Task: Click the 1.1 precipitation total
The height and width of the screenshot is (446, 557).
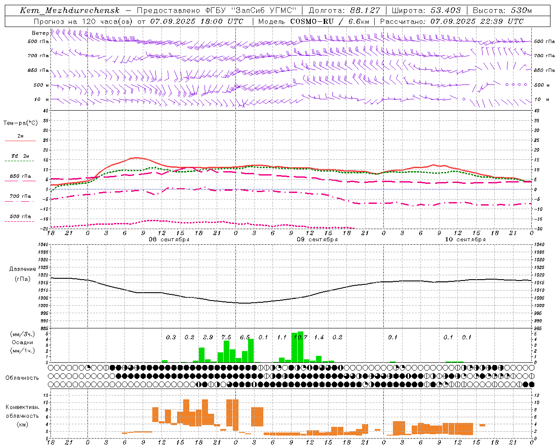Action: pyautogui.click(x=282, y=337)
